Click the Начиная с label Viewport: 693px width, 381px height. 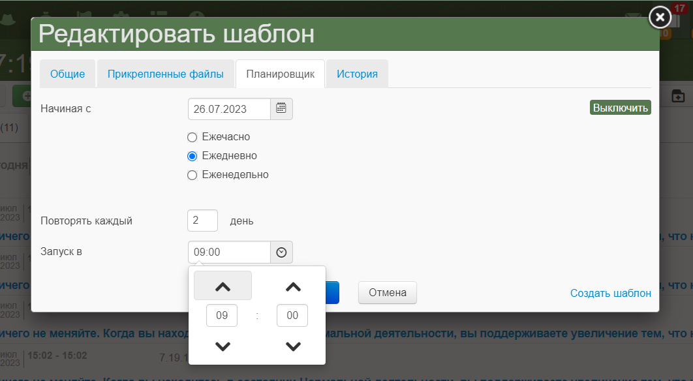click(x=66, y=109)
